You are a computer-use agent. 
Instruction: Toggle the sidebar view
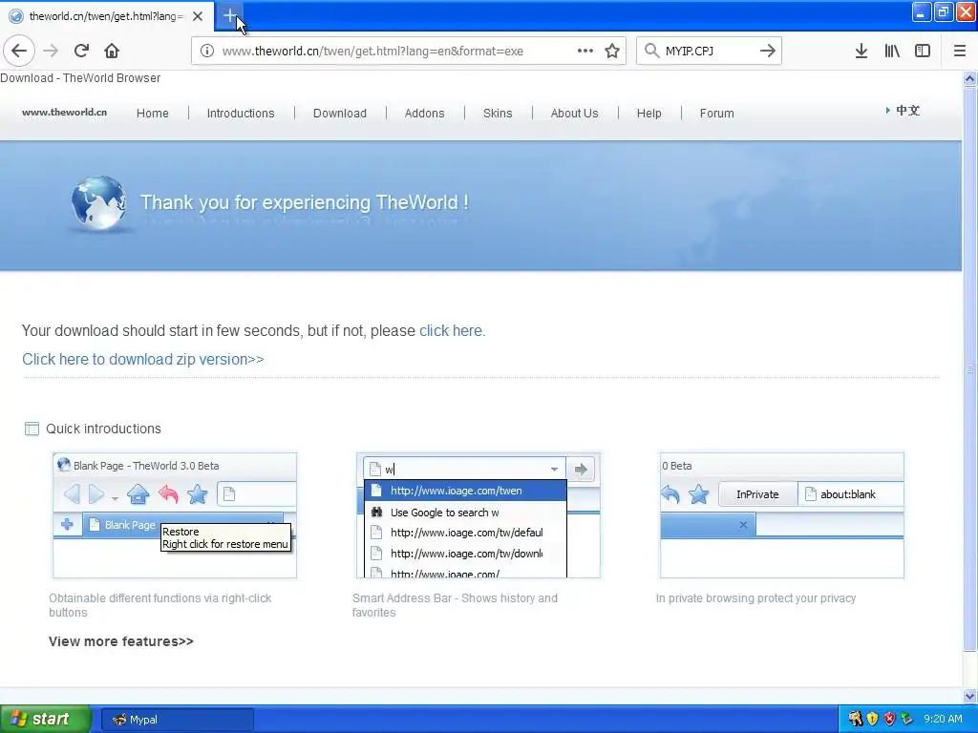click(x=923, y=52)
